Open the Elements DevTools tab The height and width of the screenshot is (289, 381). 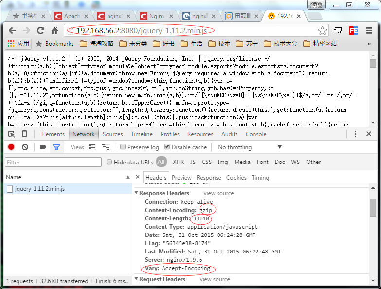53,134
